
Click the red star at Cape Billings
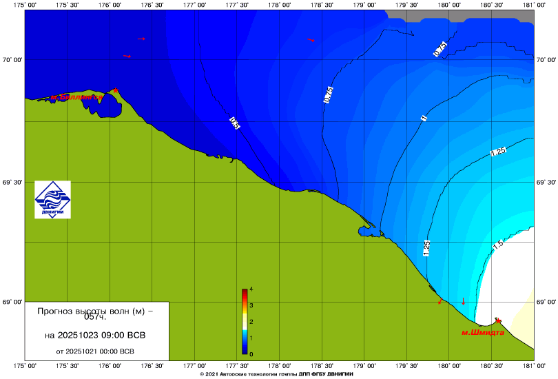coord(116,90)
